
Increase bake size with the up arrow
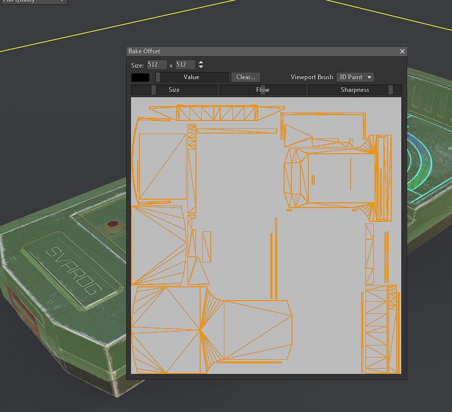coord(201,62)
